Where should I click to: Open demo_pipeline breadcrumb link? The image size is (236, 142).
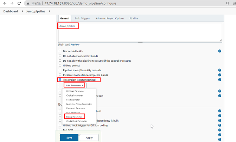[36, 11]
